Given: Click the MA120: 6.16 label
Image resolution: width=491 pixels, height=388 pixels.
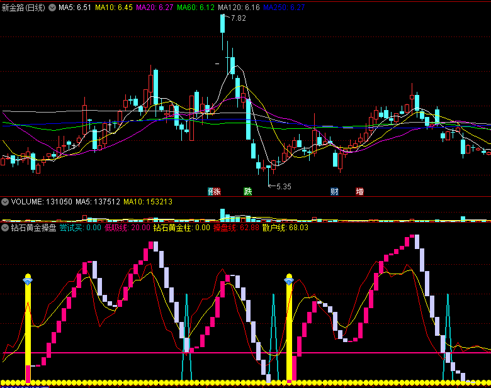Looking at the screenshot, I should click(239, 8).
